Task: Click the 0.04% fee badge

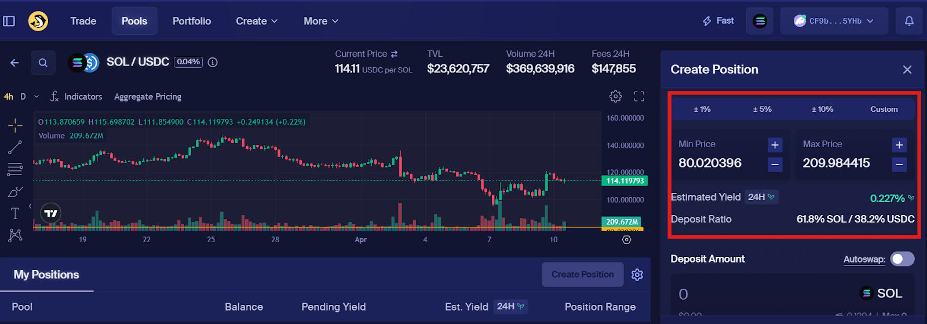Action: click(x=188, y=62)
